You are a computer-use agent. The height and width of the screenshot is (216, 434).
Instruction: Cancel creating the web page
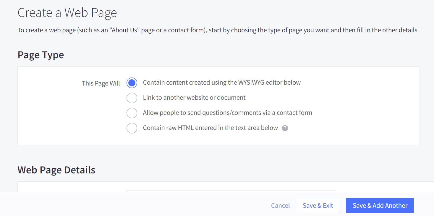[x=280, y=205]
